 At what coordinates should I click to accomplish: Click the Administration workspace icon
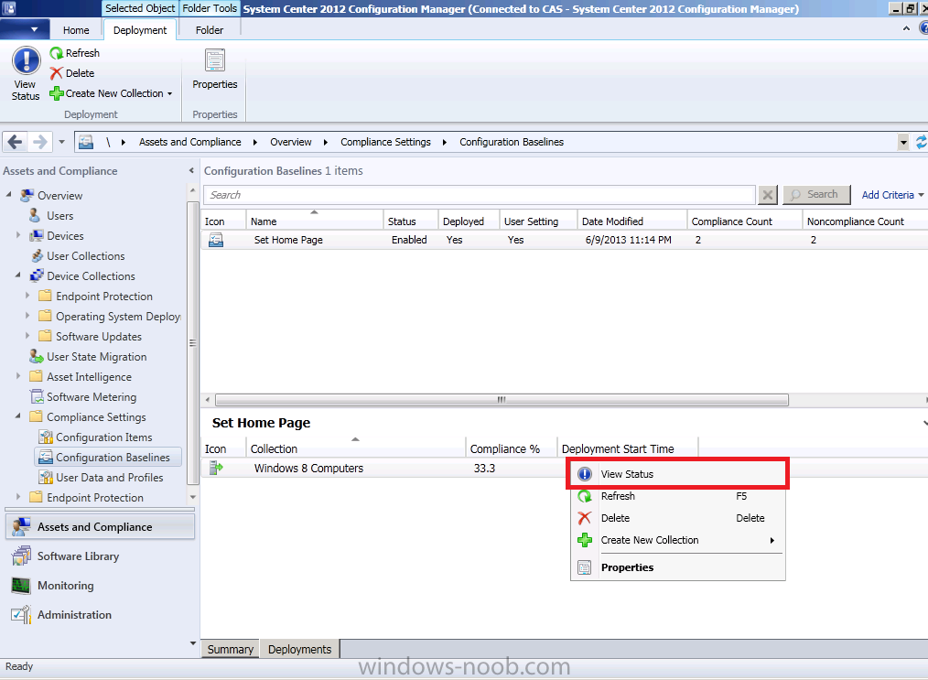tap(21, 615)
